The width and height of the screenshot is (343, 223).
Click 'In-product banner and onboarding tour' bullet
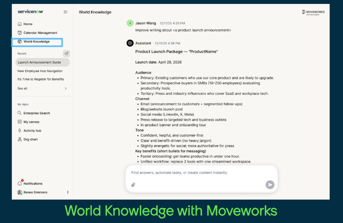click(173, 125)
